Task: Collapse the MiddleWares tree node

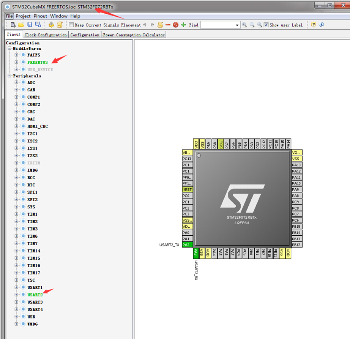Action: coord(9,48)
